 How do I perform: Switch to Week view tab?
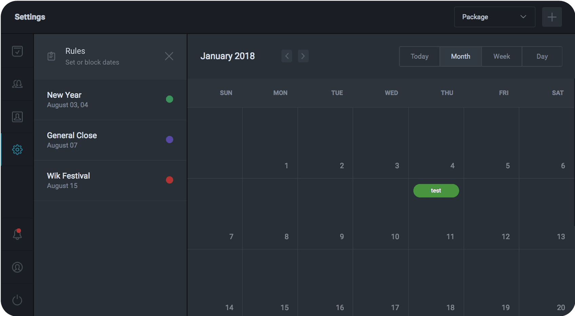point(501,57)
